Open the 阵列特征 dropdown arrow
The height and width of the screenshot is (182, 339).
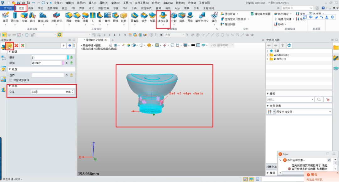tap(291, 14)
